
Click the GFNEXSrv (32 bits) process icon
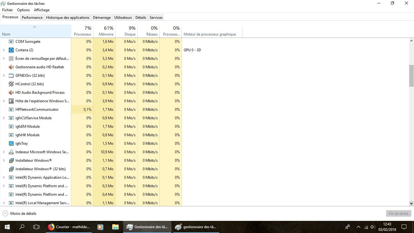coord(11,76)
